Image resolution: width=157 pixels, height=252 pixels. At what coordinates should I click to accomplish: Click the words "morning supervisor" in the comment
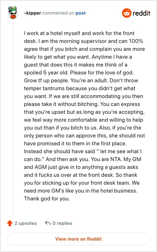tap(83, 41)
